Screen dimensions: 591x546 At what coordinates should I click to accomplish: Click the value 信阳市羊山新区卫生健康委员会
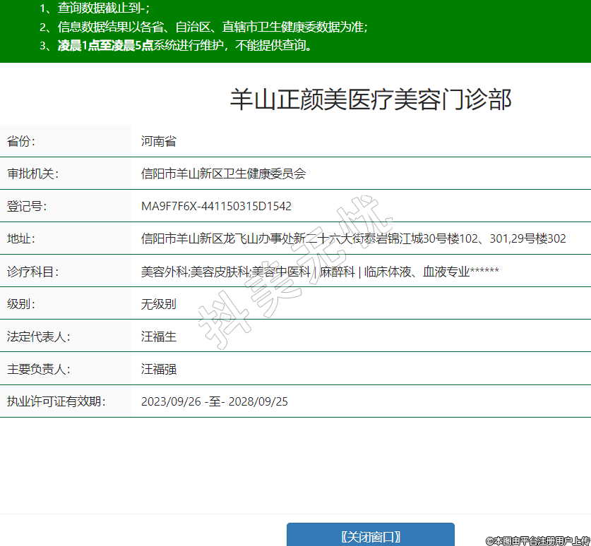[223, 174]
